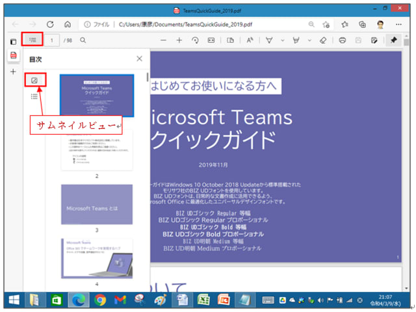Screen dimensions: 416x312
Task: Toggle the pin toolbar button
Action: click(x=393, y=40)
